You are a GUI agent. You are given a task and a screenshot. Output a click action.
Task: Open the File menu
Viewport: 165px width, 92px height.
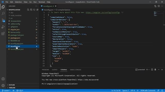pos(7,2)
